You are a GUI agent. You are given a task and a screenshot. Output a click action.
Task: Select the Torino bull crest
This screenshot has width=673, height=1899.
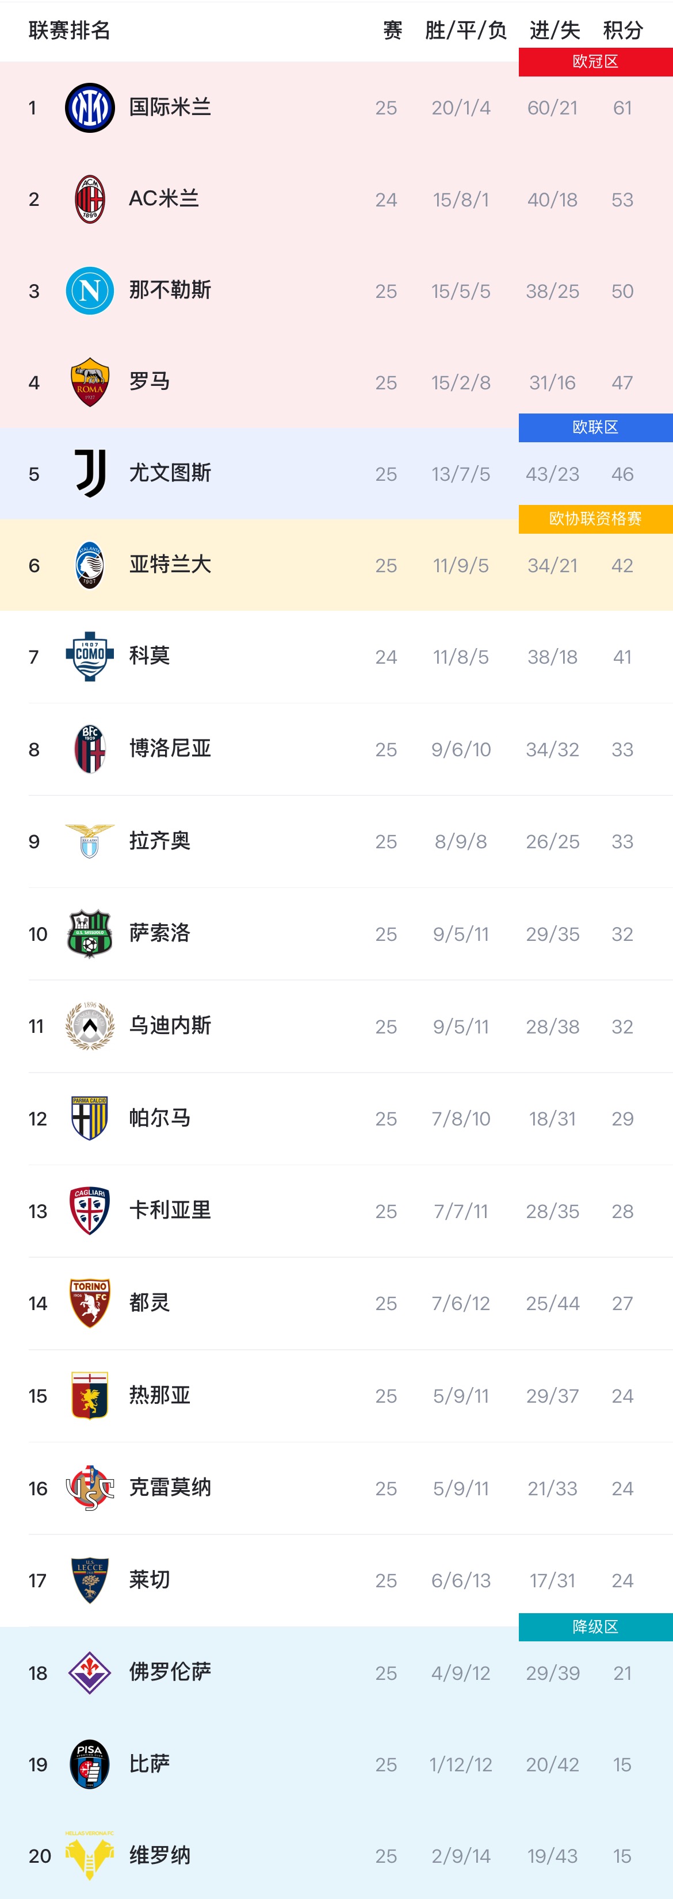[x=90, y=1303]
